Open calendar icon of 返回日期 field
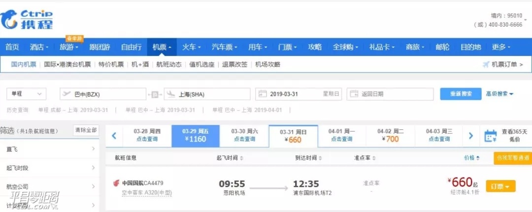This screenshot has width=532, height=212. (354, 94)
